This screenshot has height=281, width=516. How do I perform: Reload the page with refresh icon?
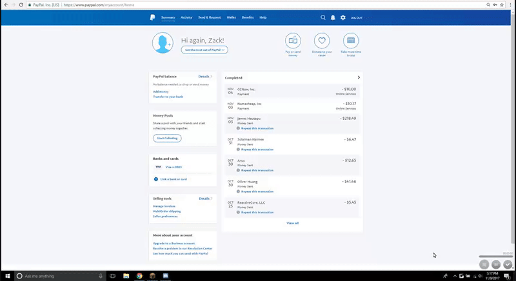click(21, 5)
